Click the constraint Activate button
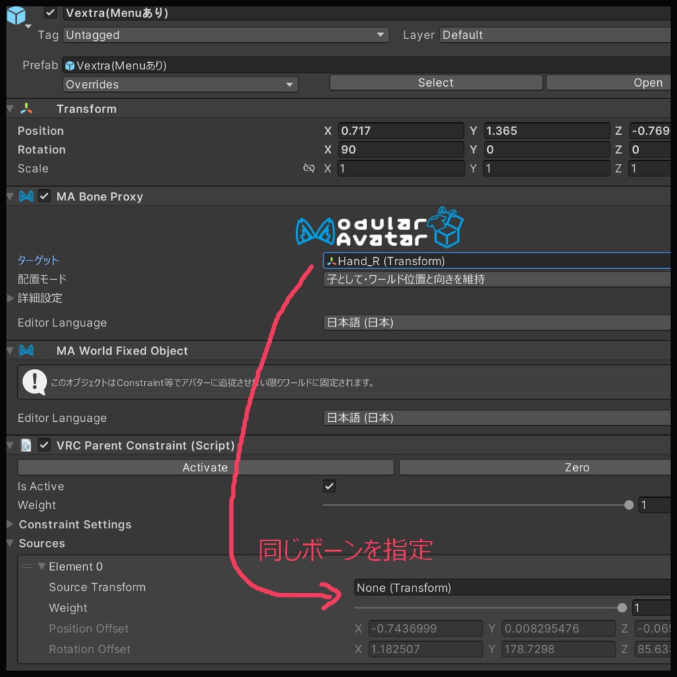 (x=205, y=467)
